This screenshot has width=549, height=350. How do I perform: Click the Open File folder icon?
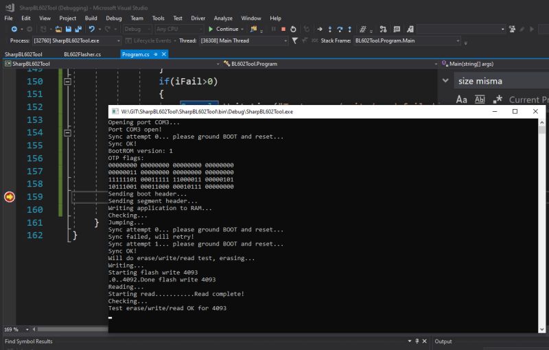[x=58, y=29]
